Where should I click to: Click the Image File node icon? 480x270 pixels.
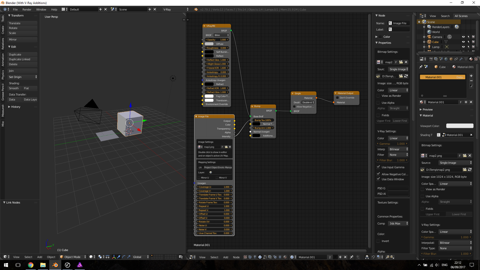tap(196, 116)
